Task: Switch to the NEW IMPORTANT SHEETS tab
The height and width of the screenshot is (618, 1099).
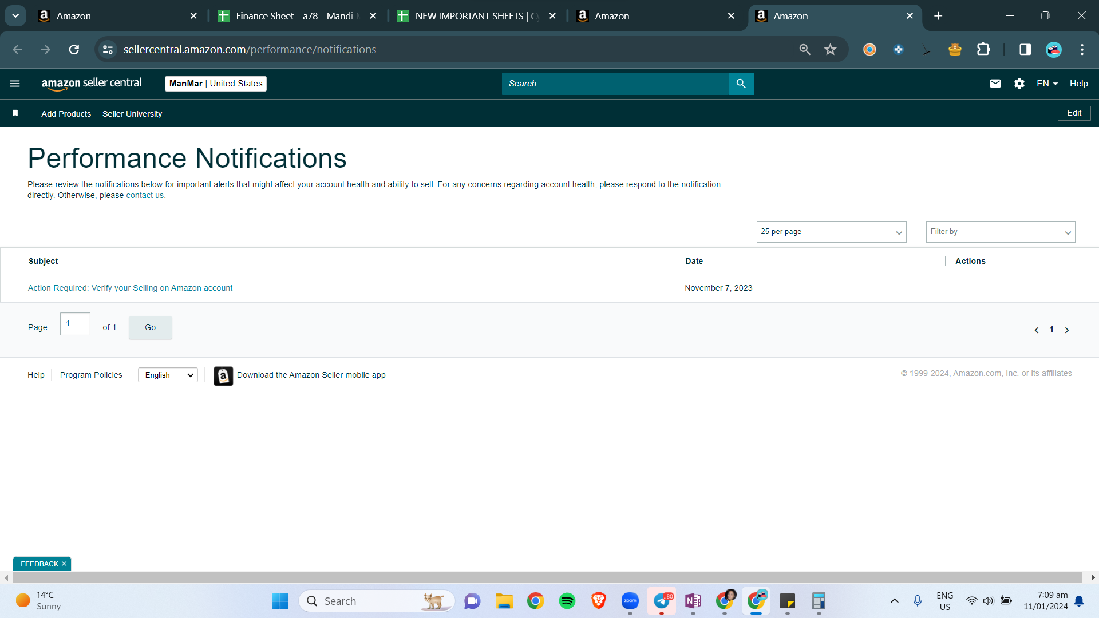Action: (476, 16)
